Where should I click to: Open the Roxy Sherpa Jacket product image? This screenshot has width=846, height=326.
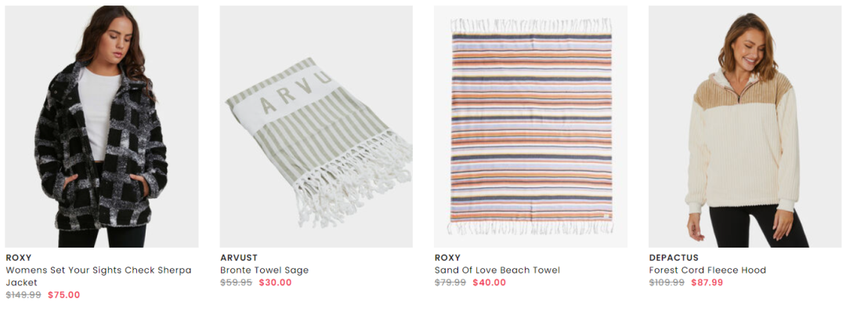pyautogui.click(x=101, y=126)
